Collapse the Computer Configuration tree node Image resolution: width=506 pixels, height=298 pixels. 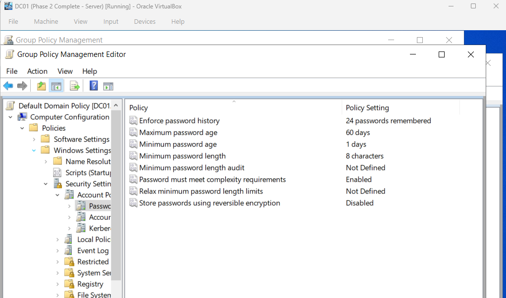point(10,117)
